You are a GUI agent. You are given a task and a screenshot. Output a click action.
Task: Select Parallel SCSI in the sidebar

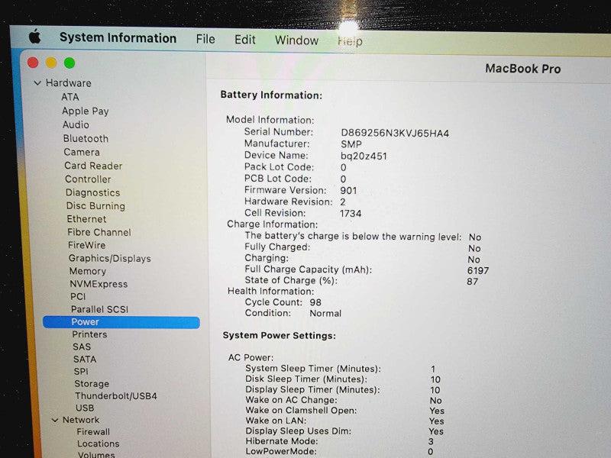click(x=99, y=309)
